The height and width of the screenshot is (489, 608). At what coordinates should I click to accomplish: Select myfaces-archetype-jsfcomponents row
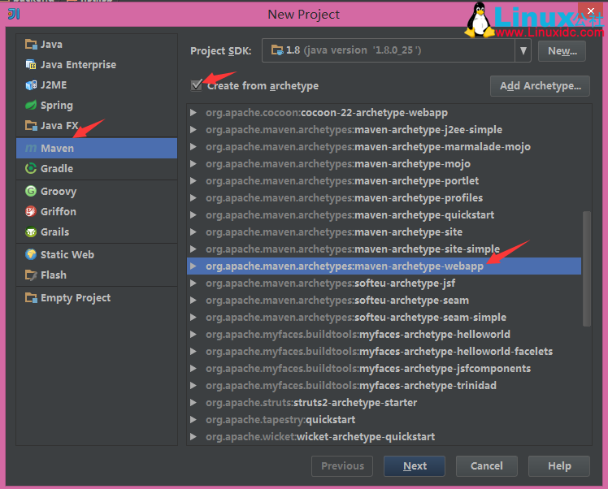click(x=384, y=369)
